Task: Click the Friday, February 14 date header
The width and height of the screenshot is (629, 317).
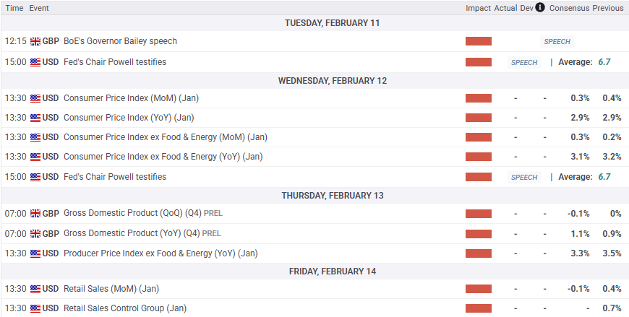Action: [x=322, y=272]
